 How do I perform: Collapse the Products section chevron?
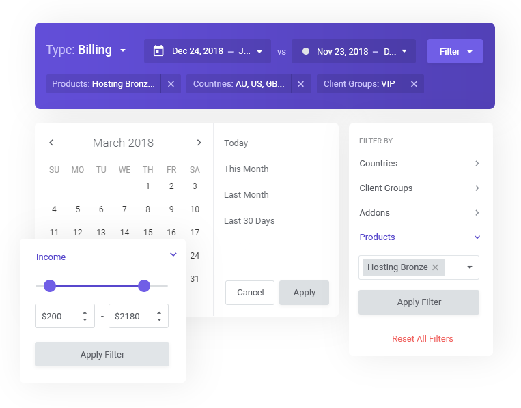pos(477,237)
